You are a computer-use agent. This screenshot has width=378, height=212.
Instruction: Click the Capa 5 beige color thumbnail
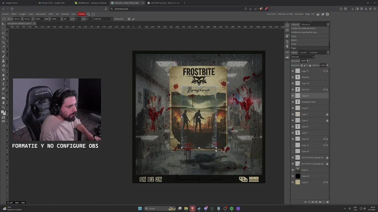point(298,182)
